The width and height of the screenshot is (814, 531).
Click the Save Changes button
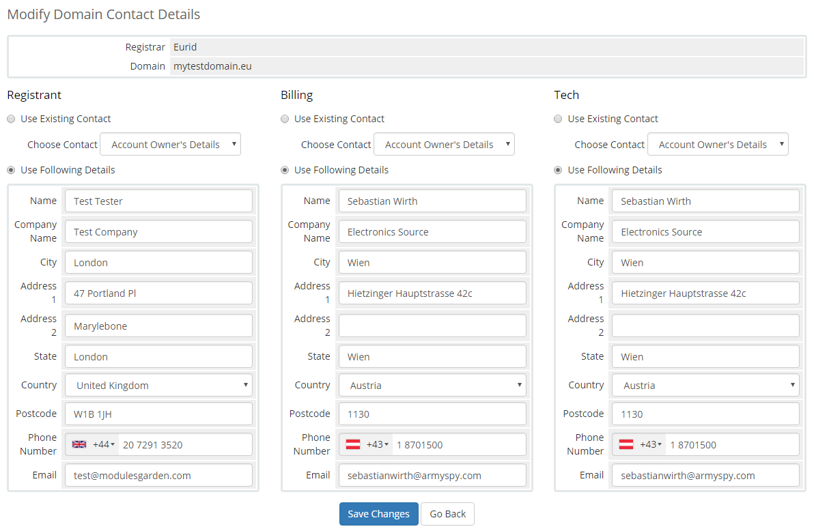tap(378, 514)
